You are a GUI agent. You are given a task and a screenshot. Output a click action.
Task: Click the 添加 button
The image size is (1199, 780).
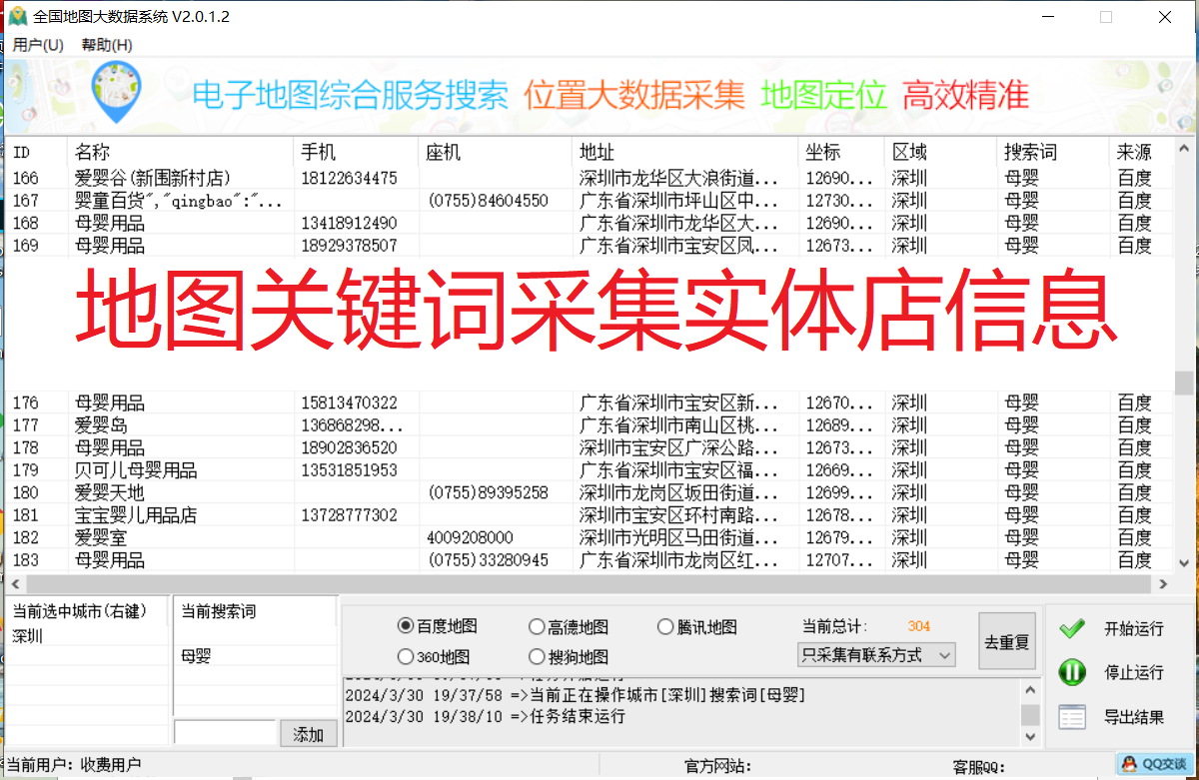[308, 734]
